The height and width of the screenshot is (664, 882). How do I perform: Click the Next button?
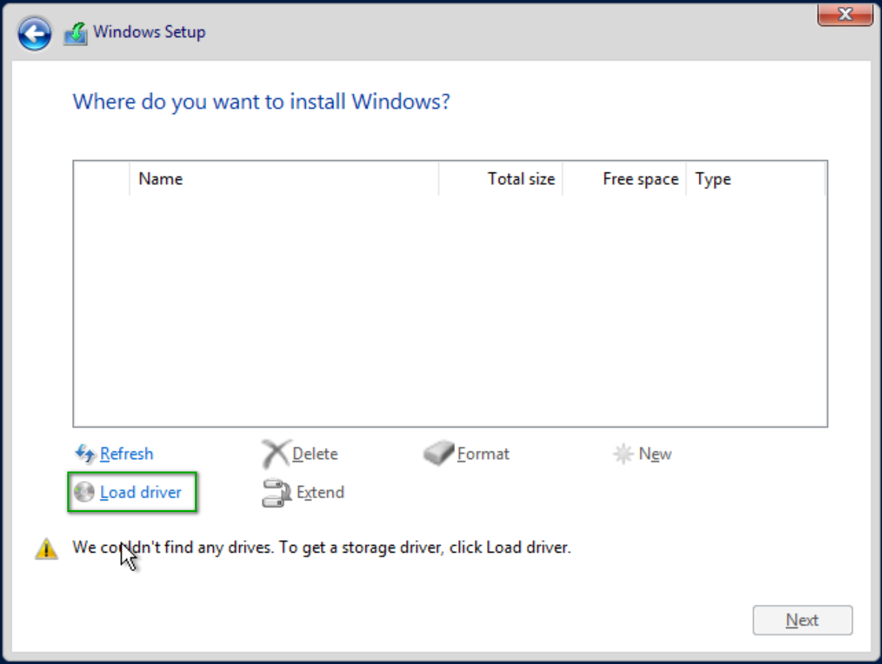click(x=802, y=620)
